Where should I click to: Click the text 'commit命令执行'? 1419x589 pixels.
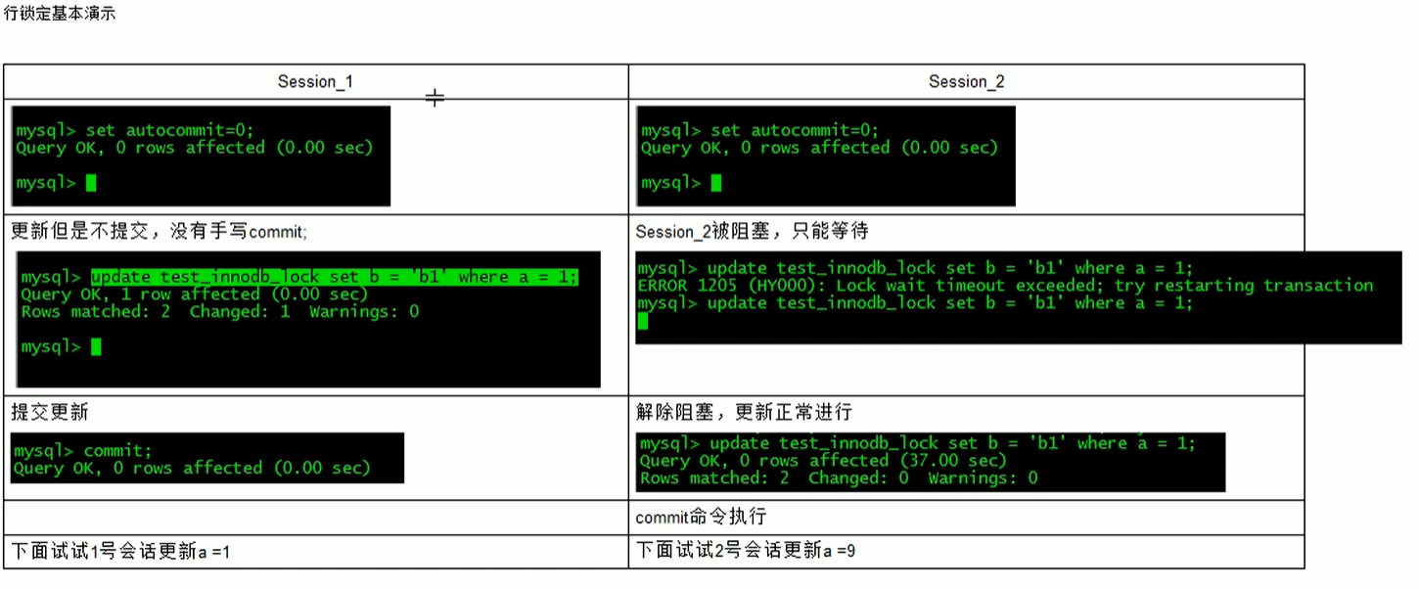point(701,518)
